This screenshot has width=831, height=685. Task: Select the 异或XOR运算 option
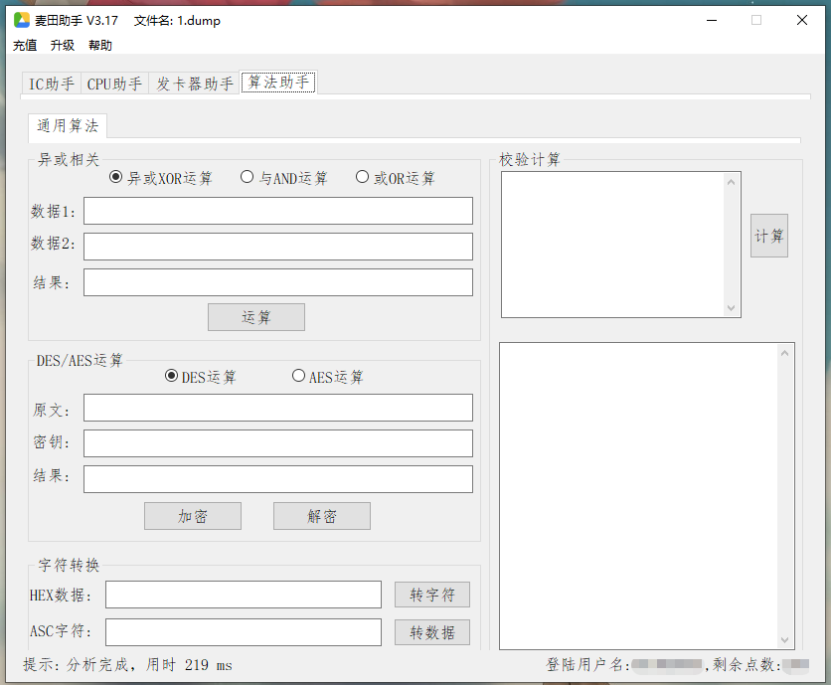[115, 176]
